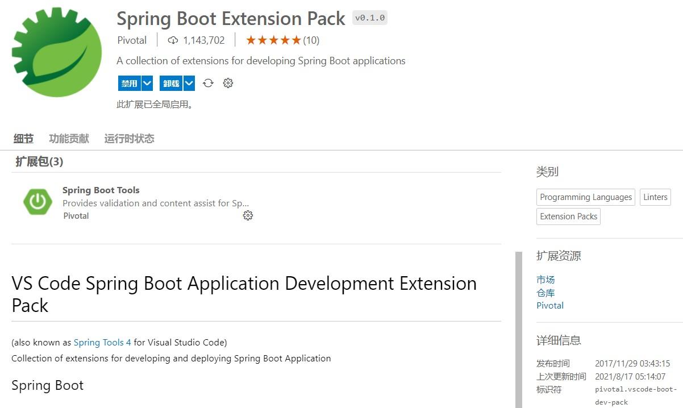Switch to the 功能贡献 tab
This screenshot has width=683, height=408.
coord(69,139)
